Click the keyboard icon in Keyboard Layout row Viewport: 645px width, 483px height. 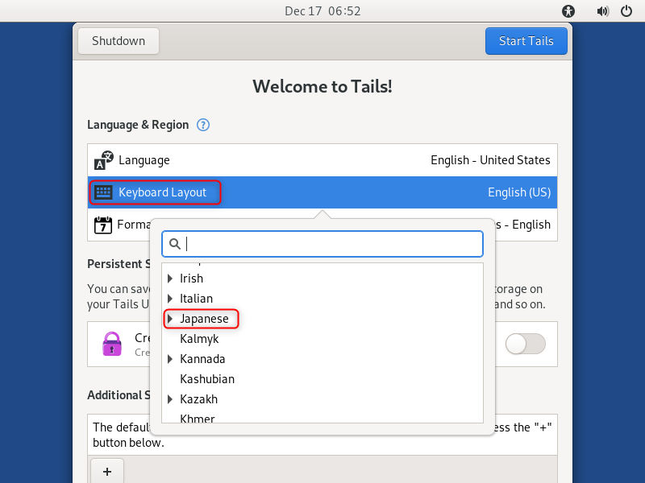103,192
